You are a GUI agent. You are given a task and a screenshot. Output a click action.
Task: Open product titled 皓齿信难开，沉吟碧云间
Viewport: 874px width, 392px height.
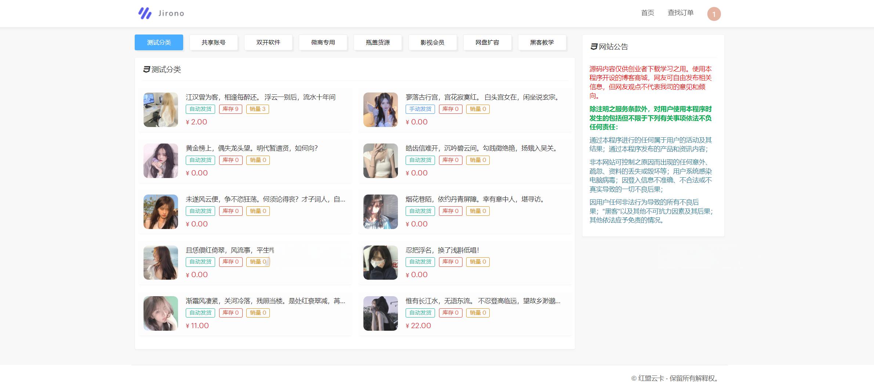[482, 148]
